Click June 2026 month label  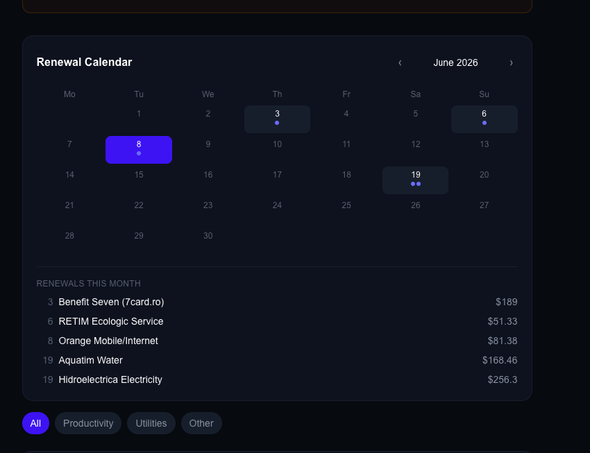455,62
